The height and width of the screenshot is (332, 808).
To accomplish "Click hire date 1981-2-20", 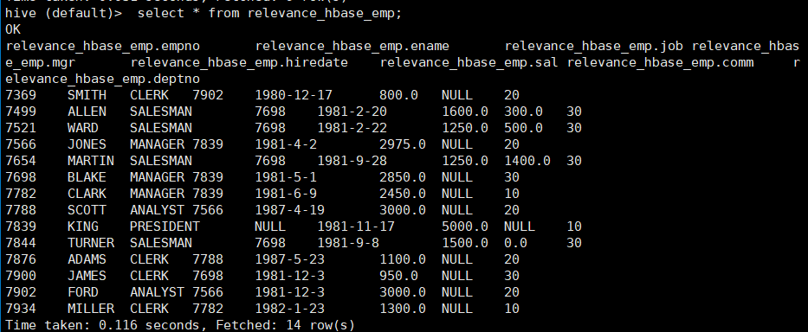I will click(x=352, y=112).
